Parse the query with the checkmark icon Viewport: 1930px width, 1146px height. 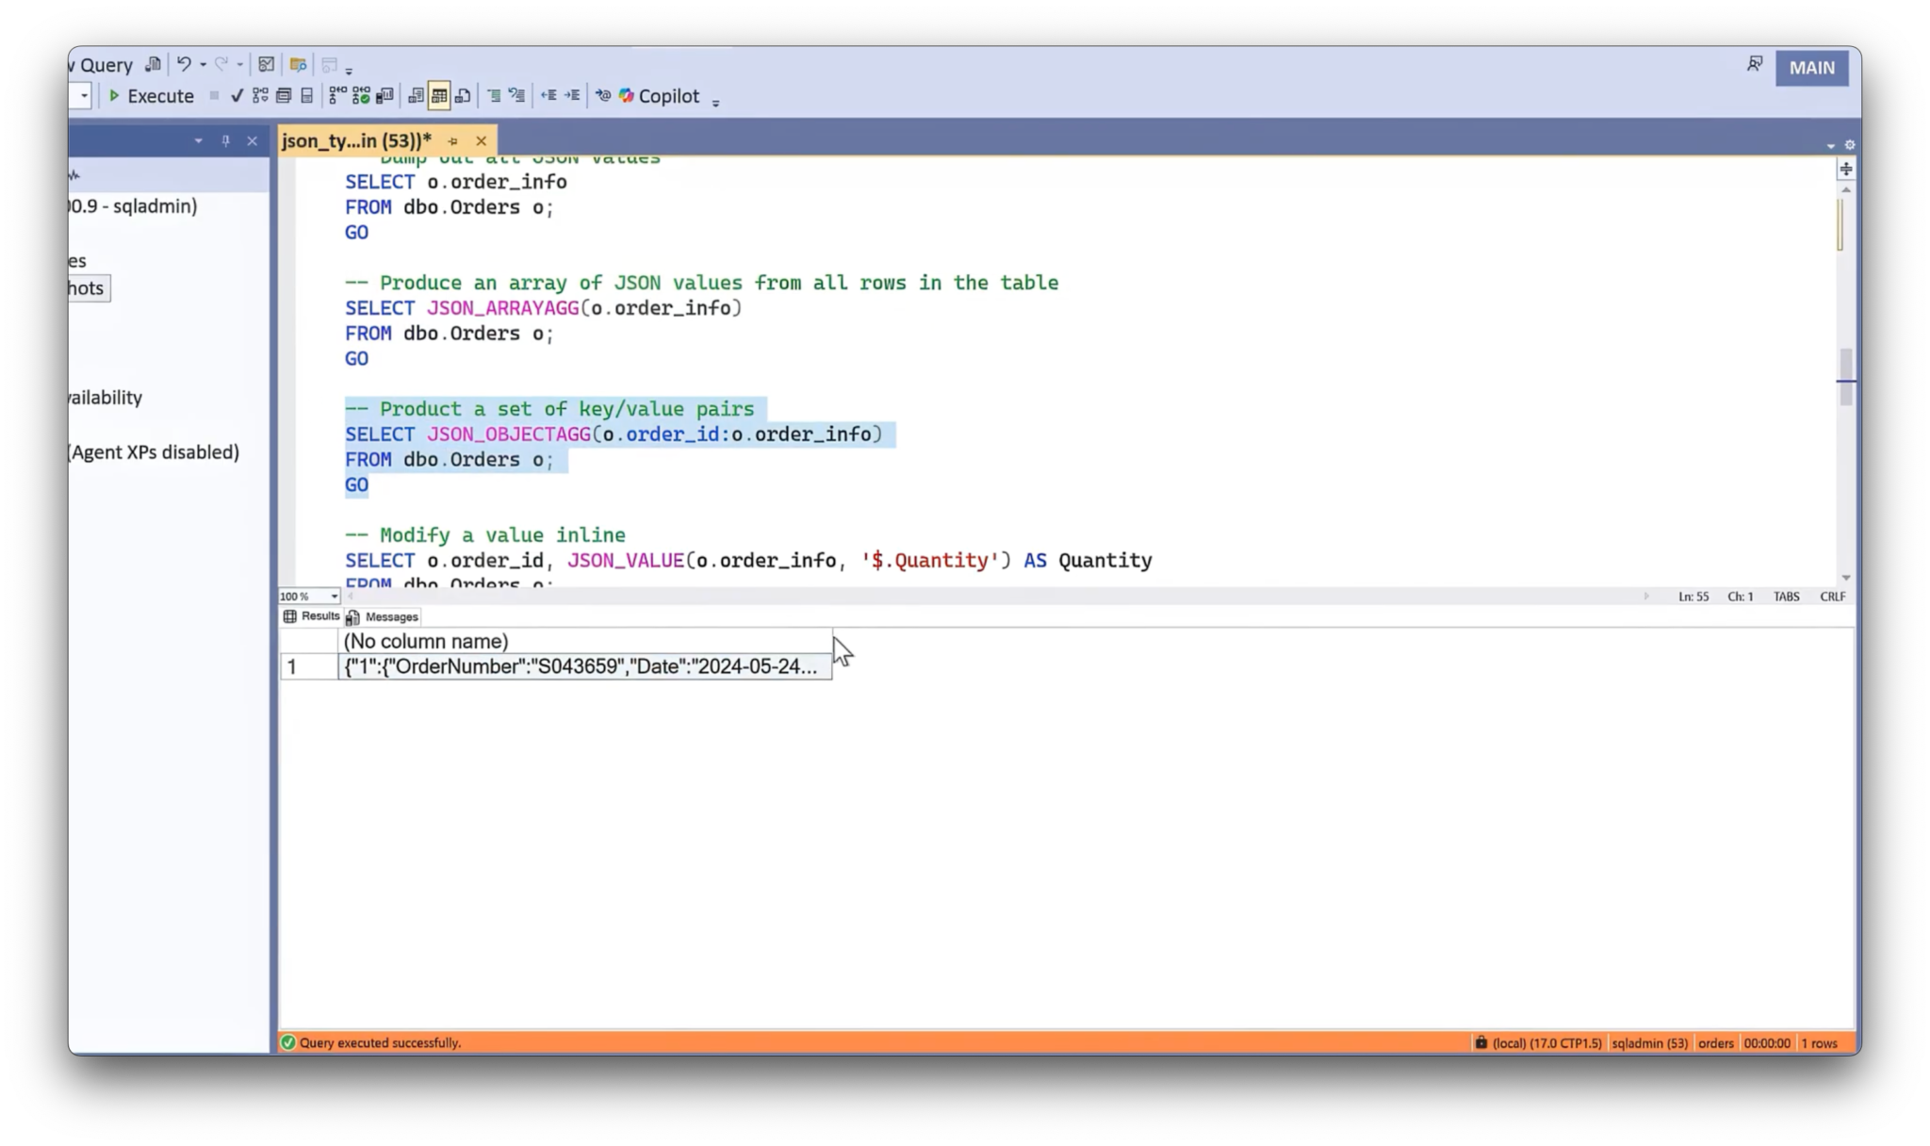pyautogui.click(x=237, y=95)
